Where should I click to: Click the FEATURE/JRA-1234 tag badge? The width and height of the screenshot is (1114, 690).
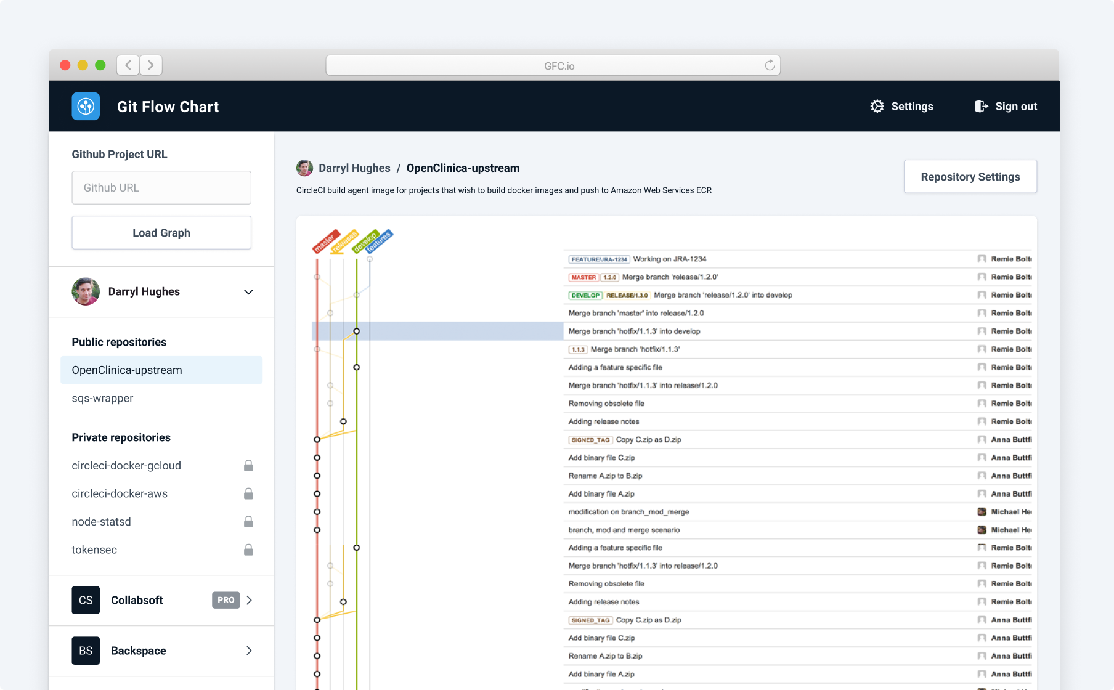(599, 259)
